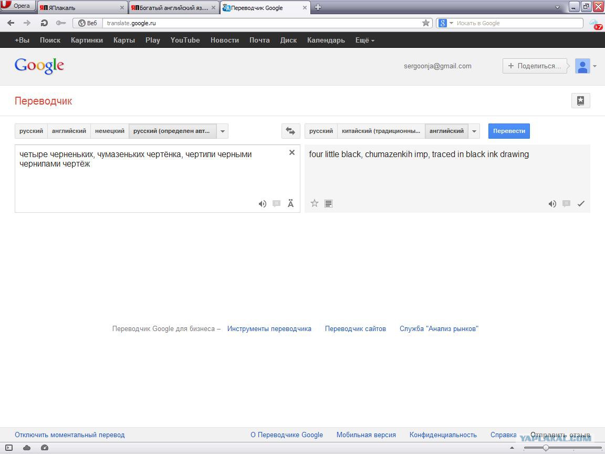
Task: Open translation comment bubble icon
Action: pyautogui.click(x=567, y=203)
